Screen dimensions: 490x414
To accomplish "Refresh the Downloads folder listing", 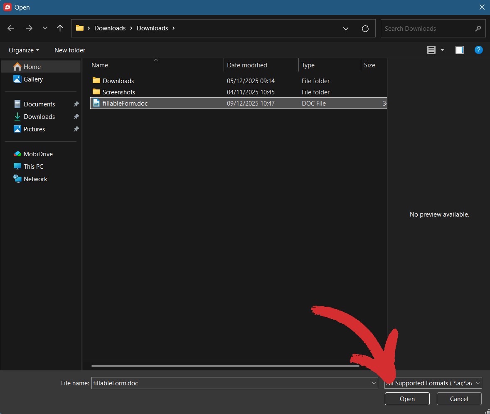I will [365, 28].
